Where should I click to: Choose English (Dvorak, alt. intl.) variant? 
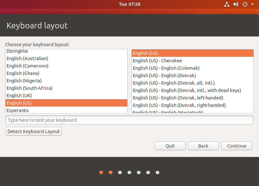pos(193,83)
